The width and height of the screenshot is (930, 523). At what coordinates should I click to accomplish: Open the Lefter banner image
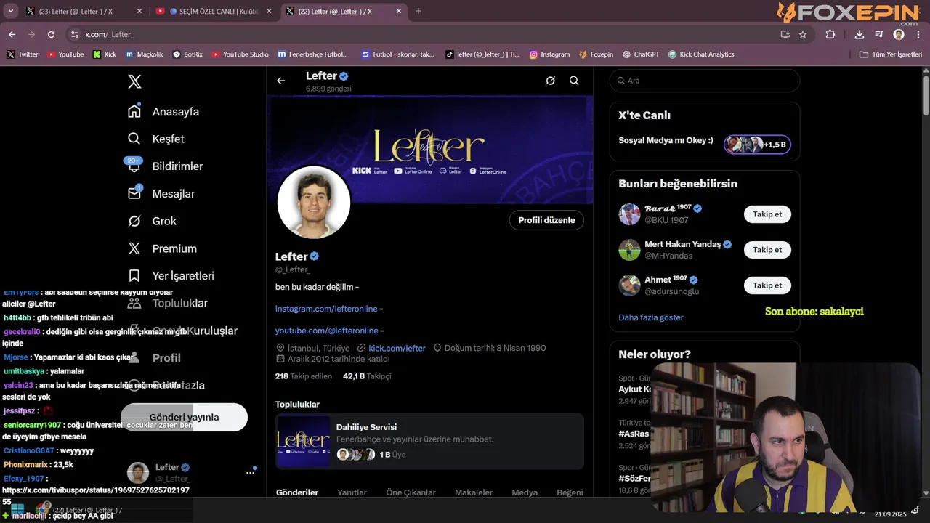point(429,149)
